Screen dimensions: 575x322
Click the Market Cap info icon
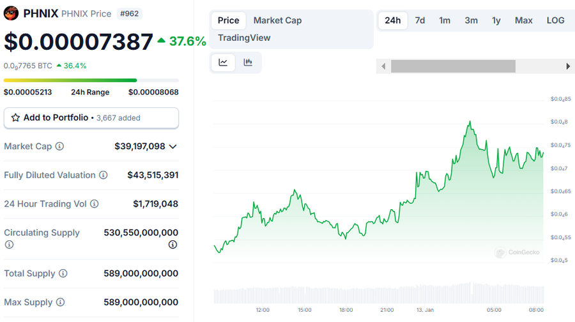pos(59,147)
